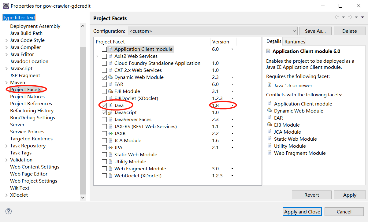The image size is (368, 222).
Task: Click the EJB Module facet icon
Action: (x=110, y=91)
